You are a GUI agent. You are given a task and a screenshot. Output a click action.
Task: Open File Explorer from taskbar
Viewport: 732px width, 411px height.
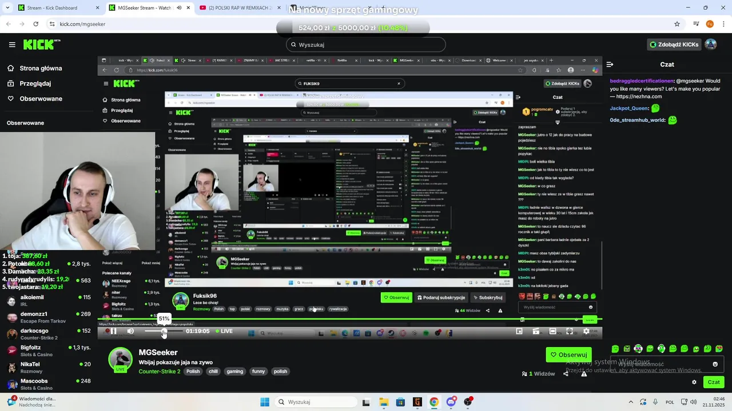[x=383, y=402]
